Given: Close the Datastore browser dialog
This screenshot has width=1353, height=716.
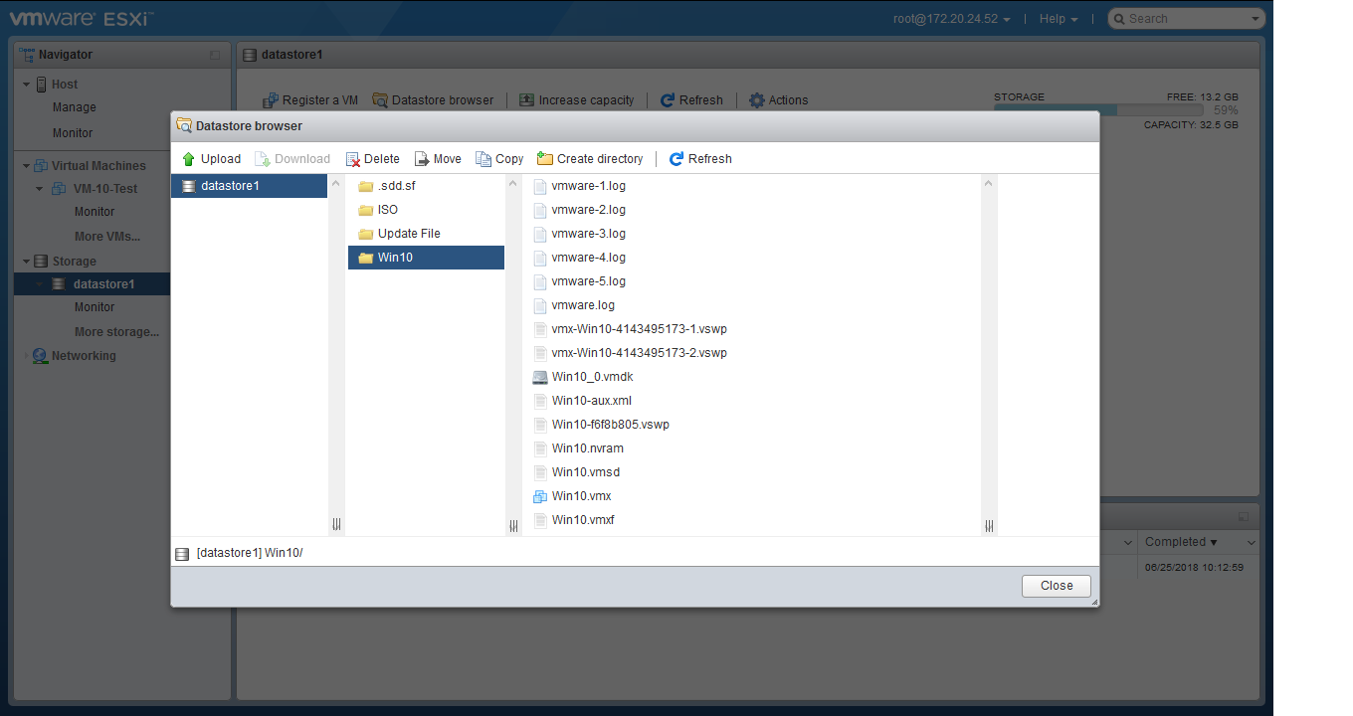Looking at the screenshot, I should (x=1056, y=586).
